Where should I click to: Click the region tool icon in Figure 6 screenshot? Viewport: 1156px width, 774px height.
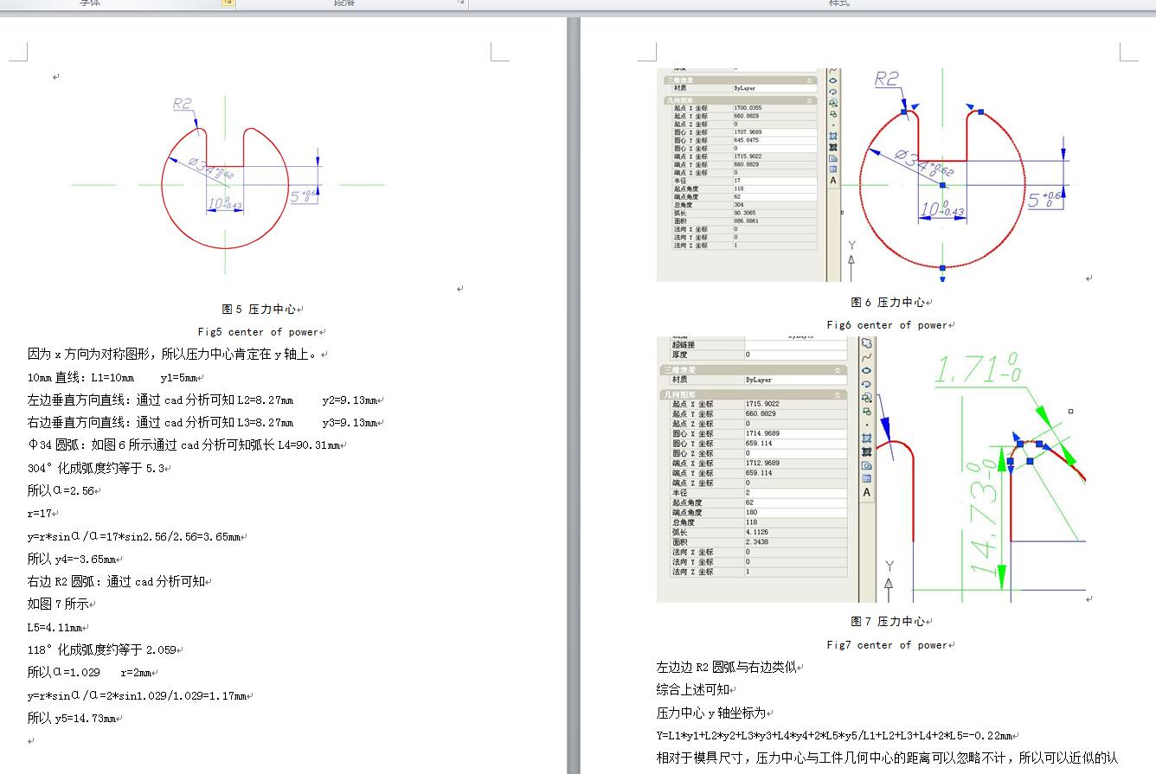coord(833,158)
